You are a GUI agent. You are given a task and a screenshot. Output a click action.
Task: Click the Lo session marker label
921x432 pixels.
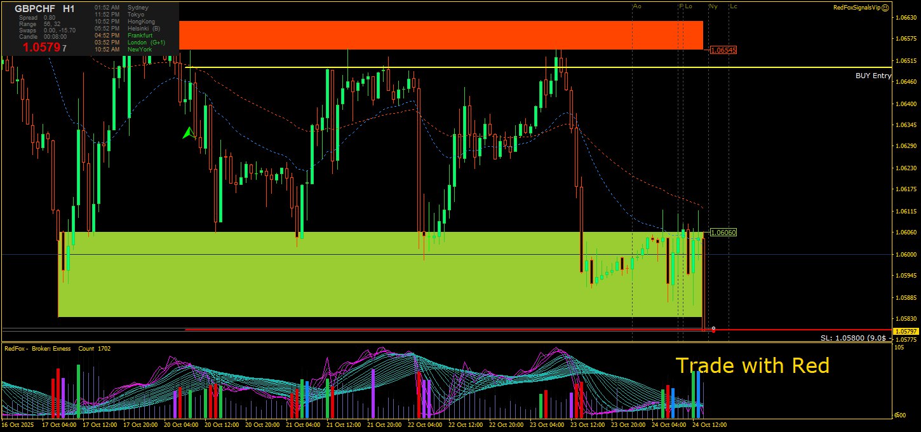pyautogui.click(x=689, y=6)
